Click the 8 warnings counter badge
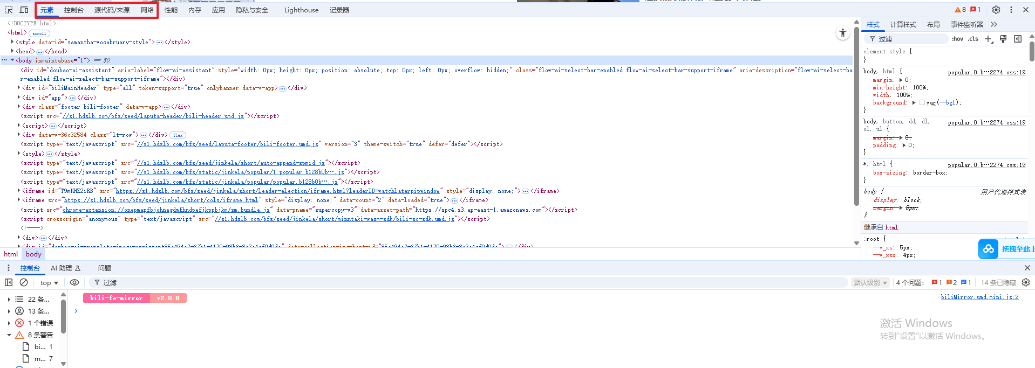The width and height of the screenshot is (1035, 368). pyautogui.click(x=961, y=10)
